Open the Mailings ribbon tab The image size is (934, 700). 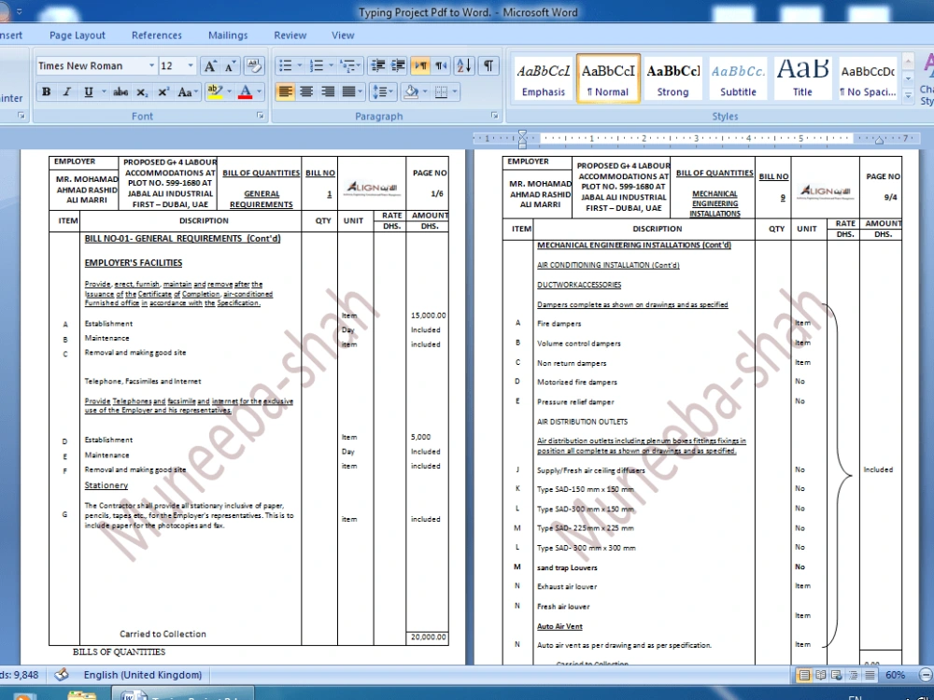click(228, 35)
